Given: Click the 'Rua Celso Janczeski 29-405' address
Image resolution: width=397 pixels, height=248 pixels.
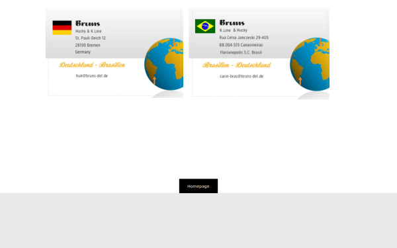Looking at the screenshot, I should (244, 38).
